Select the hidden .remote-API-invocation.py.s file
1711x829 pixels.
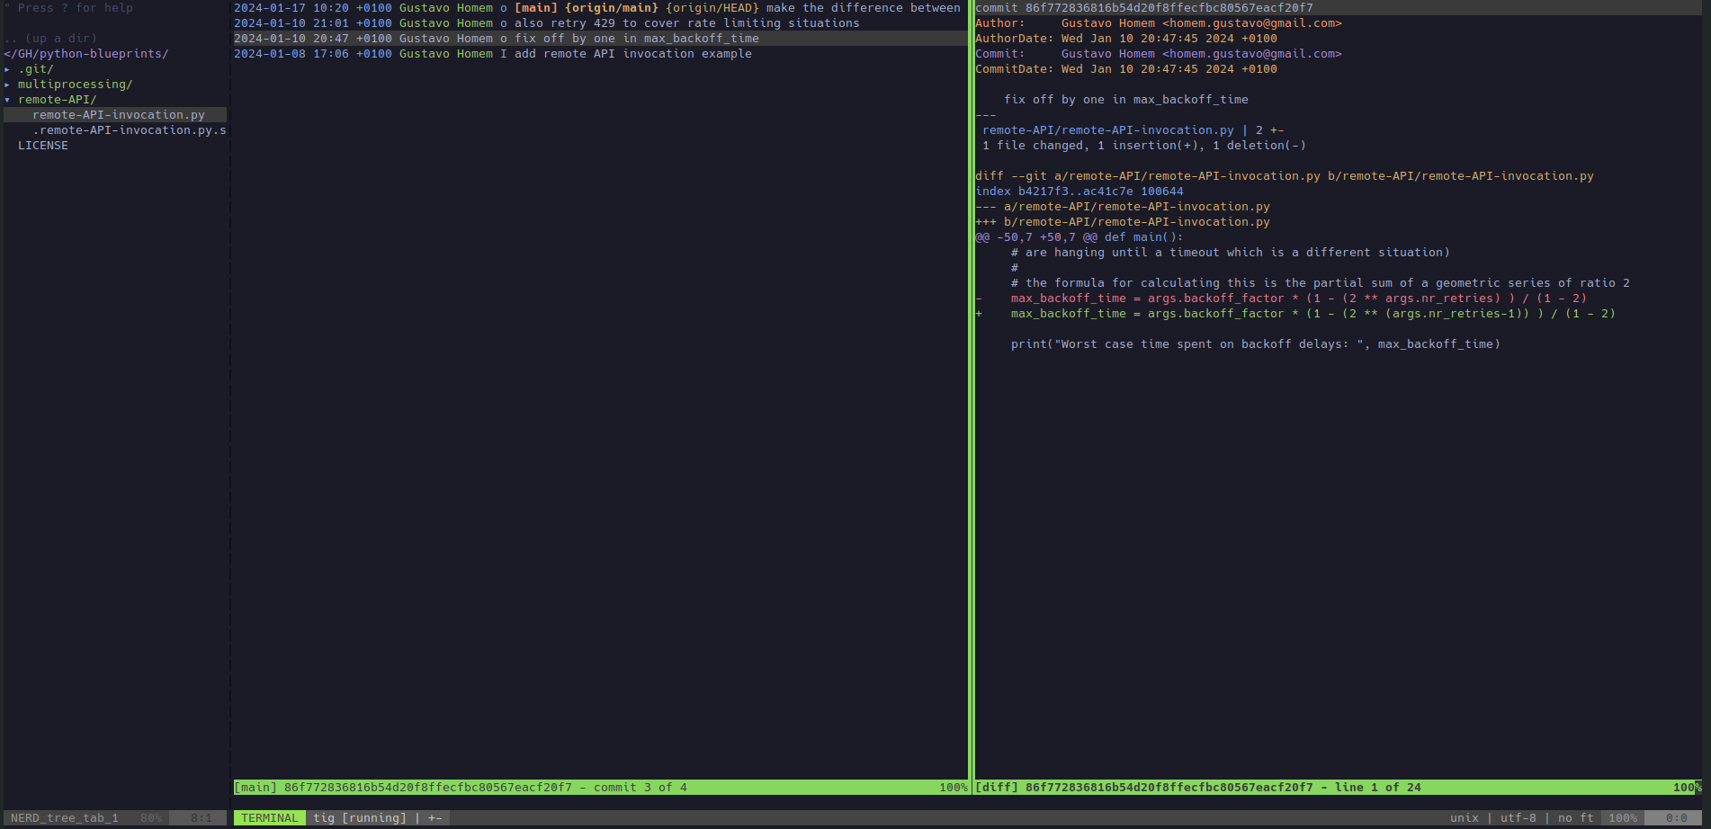[129, 130]
